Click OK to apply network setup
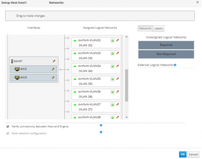The width and height of the screenshot is (202, 159). tap(182, 154)
